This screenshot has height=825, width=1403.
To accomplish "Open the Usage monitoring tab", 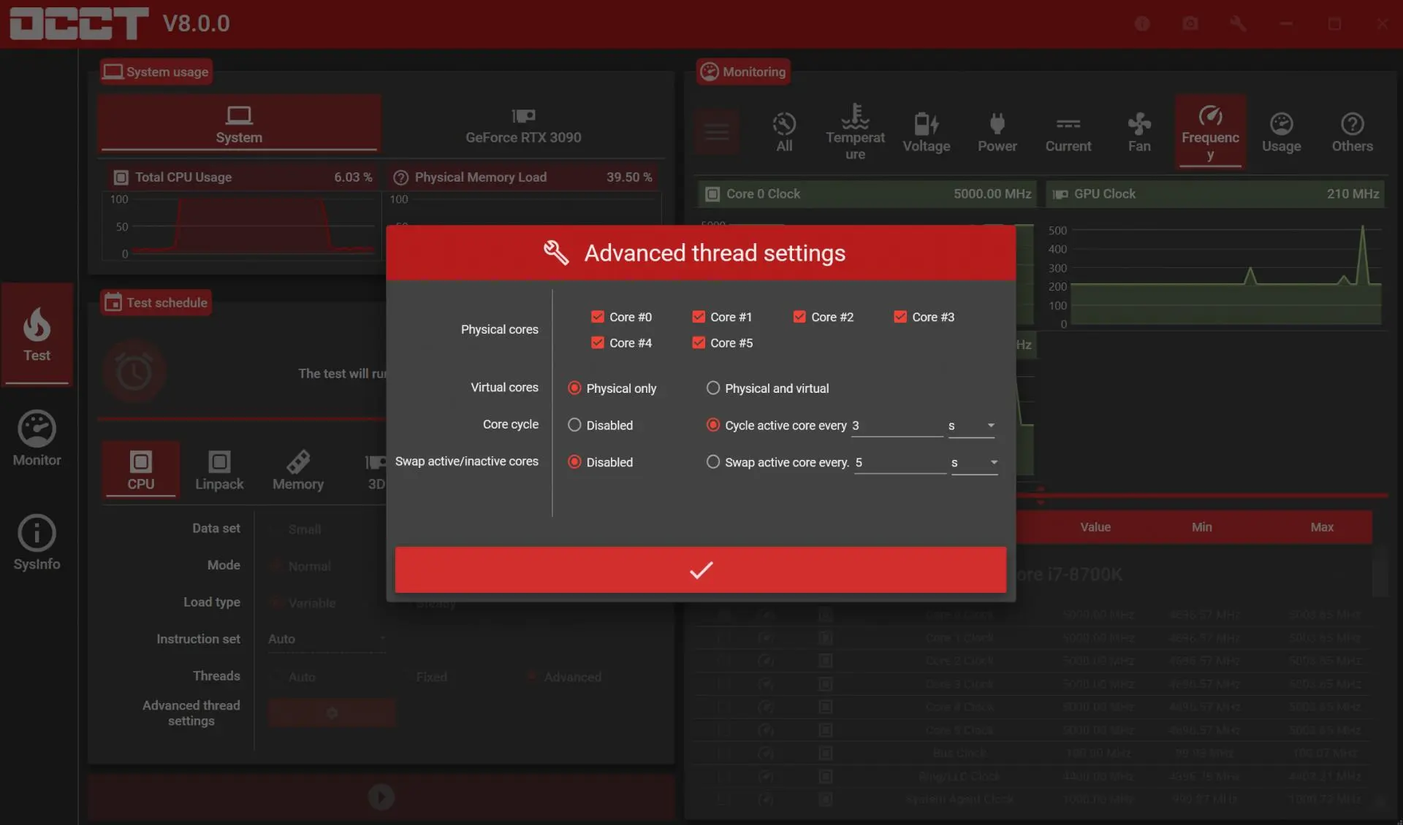I will coord(1281,132).
